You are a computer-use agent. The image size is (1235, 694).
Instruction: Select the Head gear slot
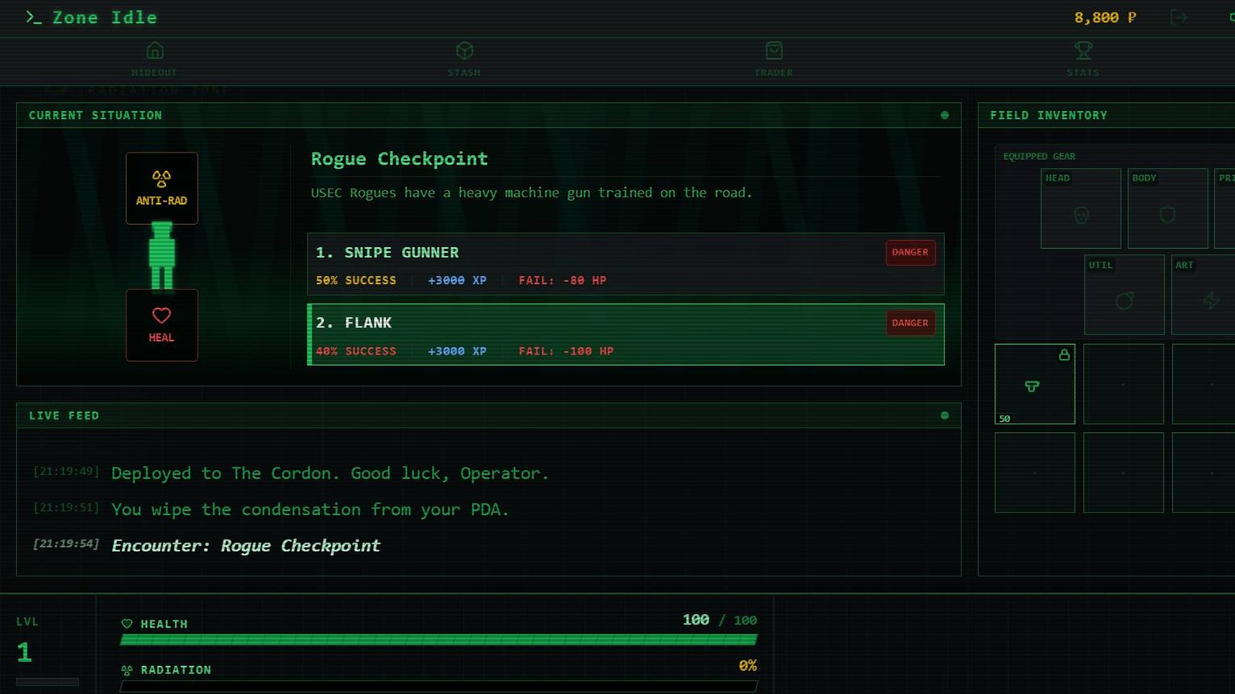tap(1081, 208)
